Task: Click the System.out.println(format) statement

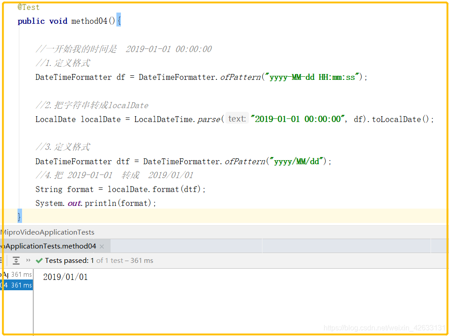Action: tap(95, 203)
